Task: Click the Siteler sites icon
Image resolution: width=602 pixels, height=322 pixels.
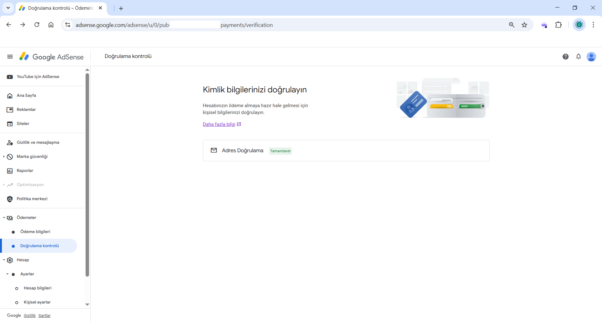Action: [x=10, y=124]
